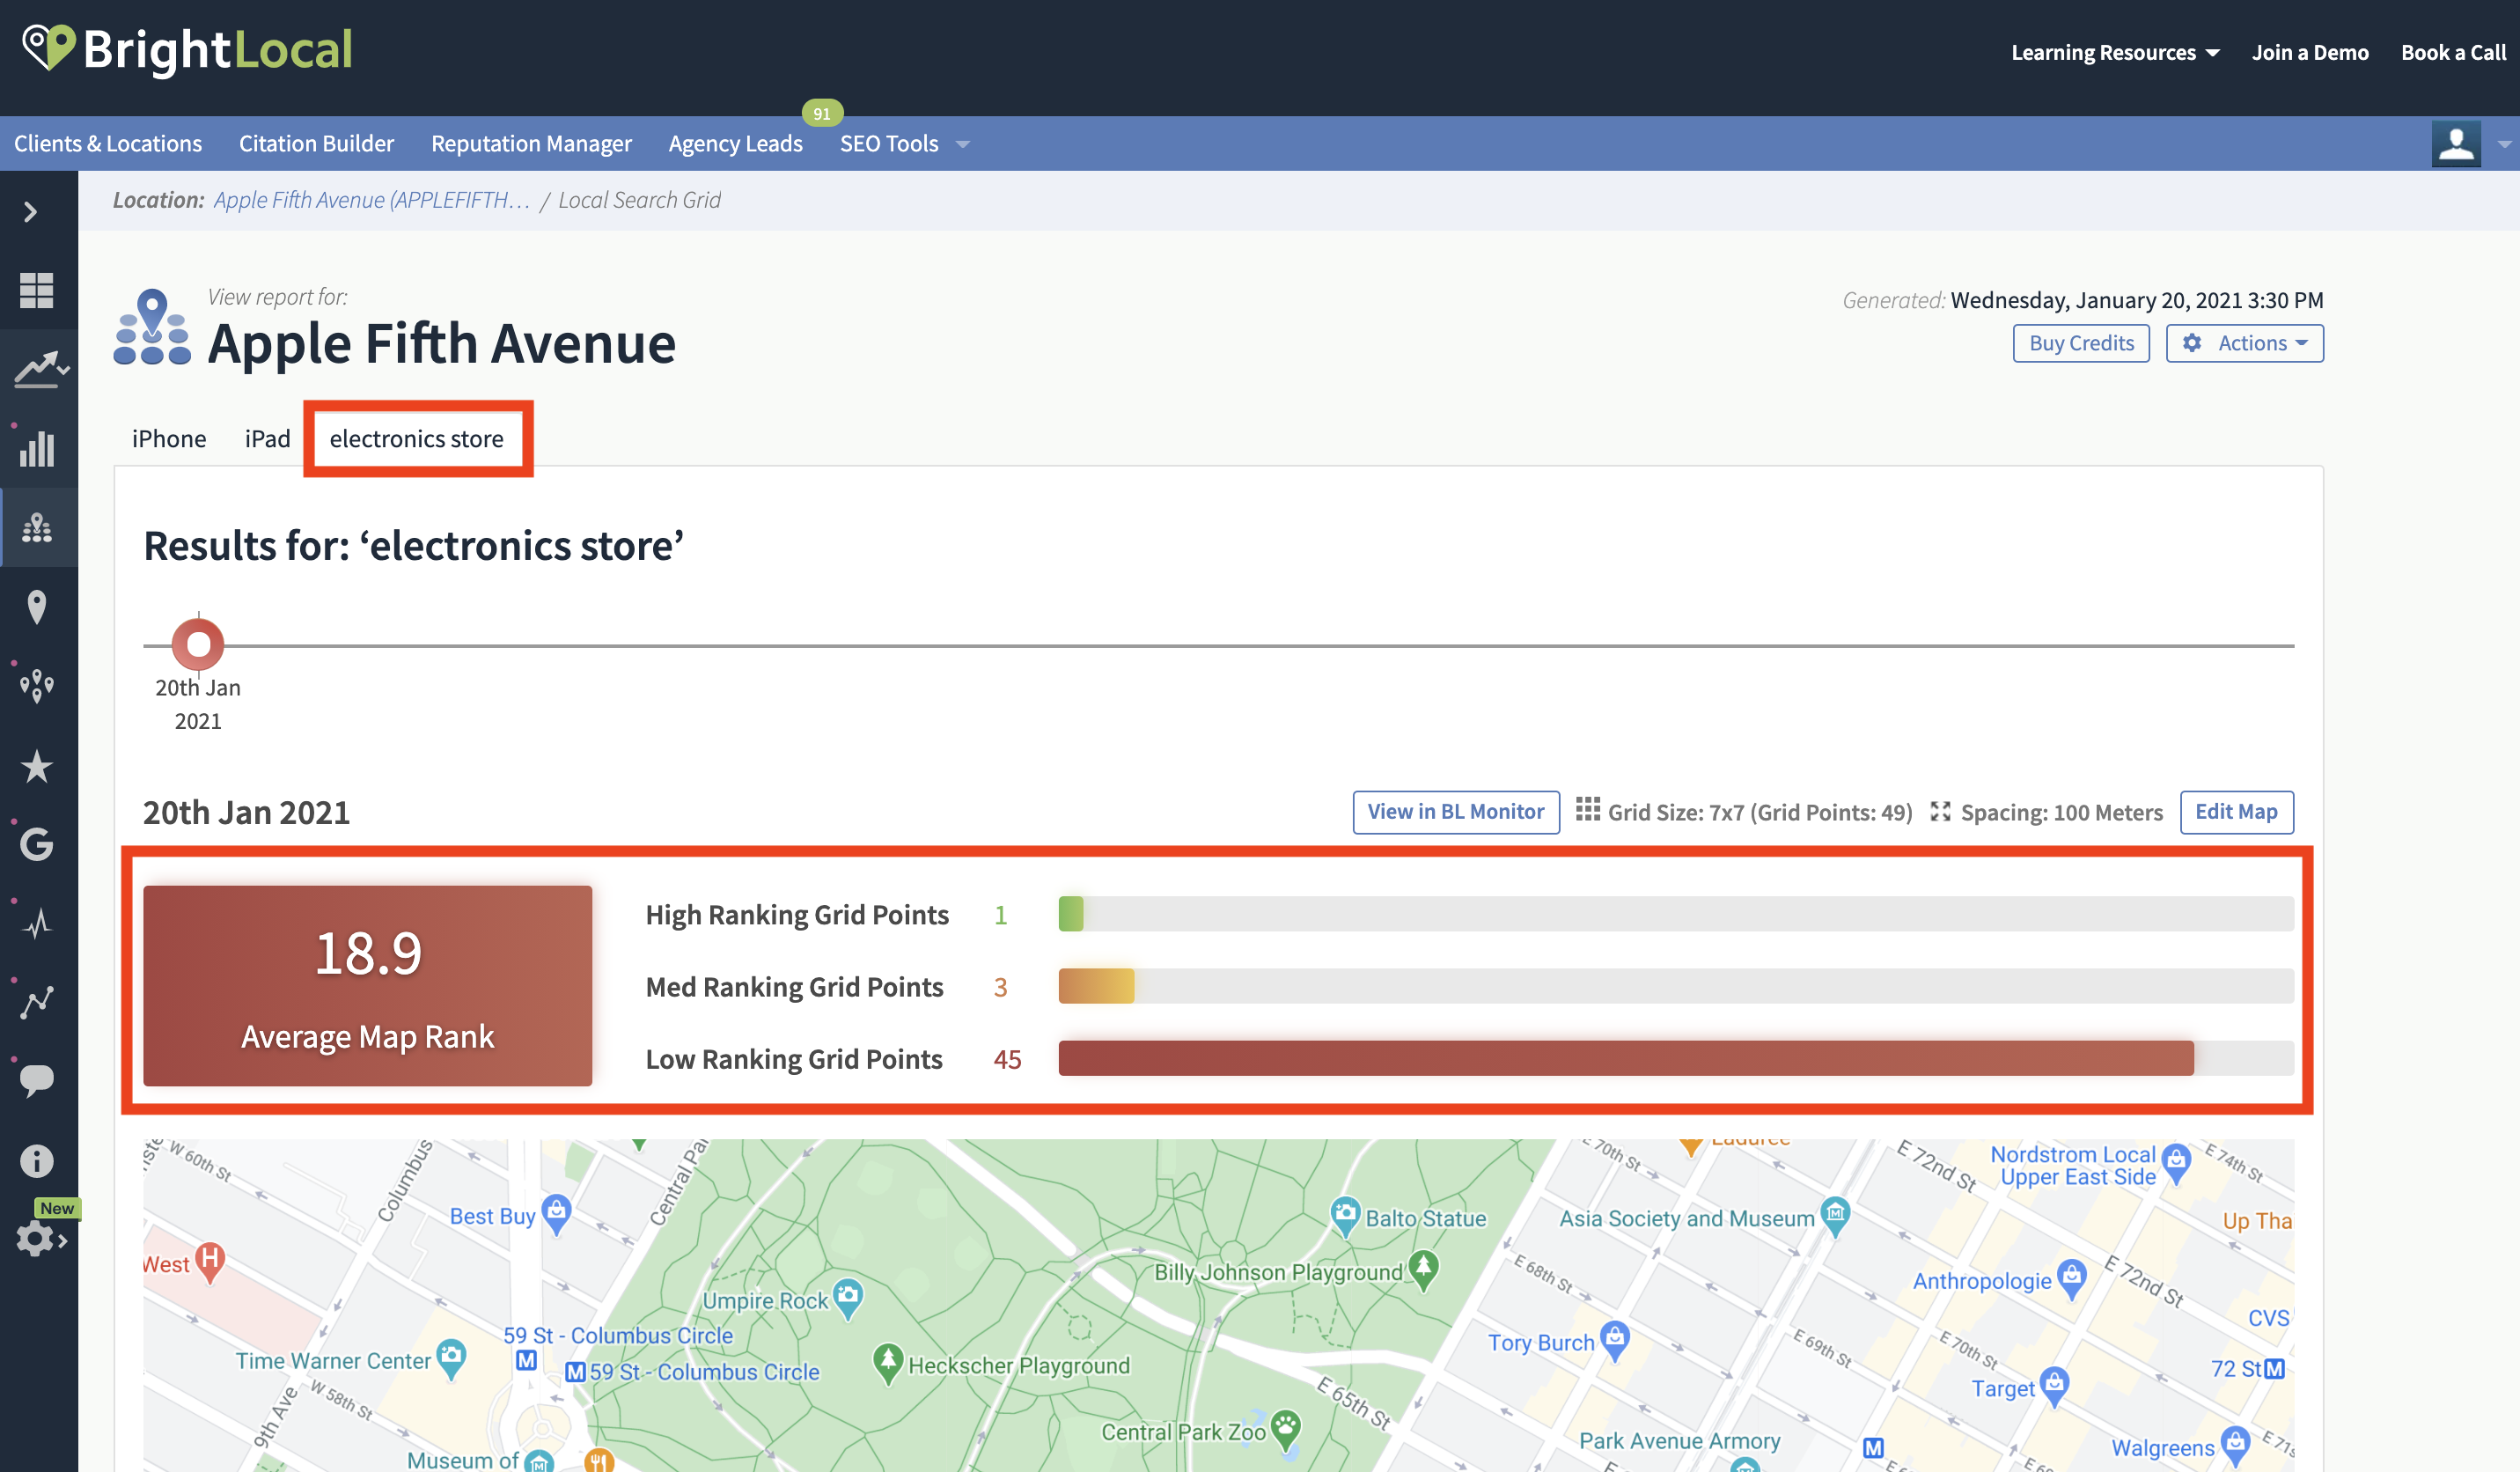The width and height of the screenshot is (2520, 1472).
Task: Click the BrightLocal logo
Action: click(188, 50)
